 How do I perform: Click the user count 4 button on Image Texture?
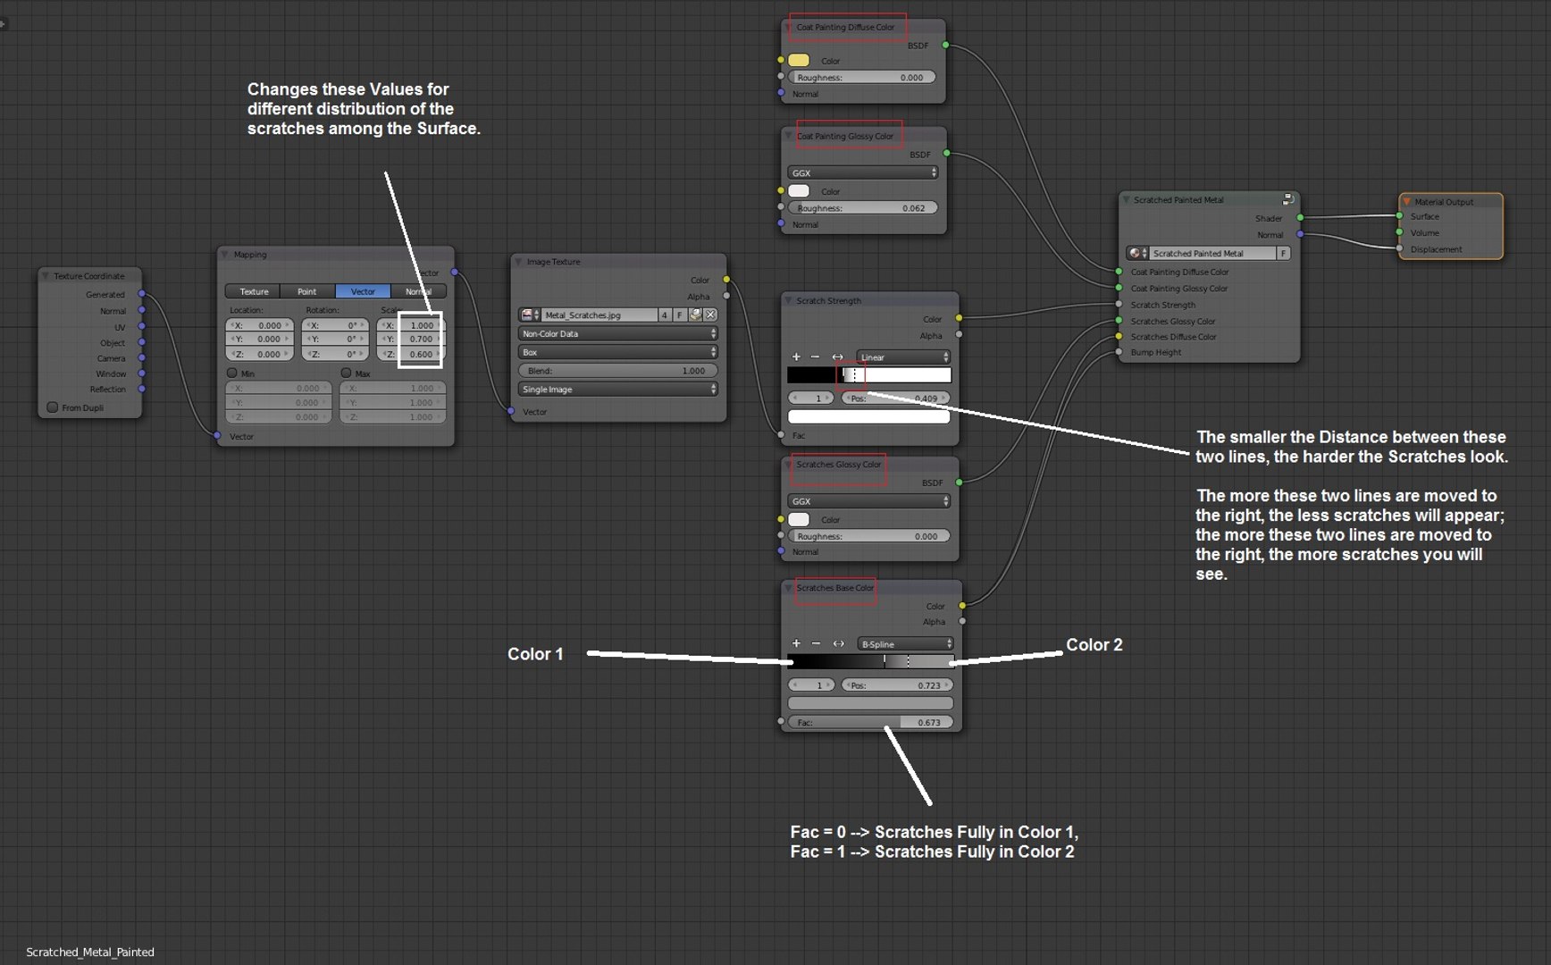[665, 315]
